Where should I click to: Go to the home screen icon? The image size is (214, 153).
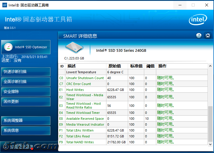click(208, 36)
